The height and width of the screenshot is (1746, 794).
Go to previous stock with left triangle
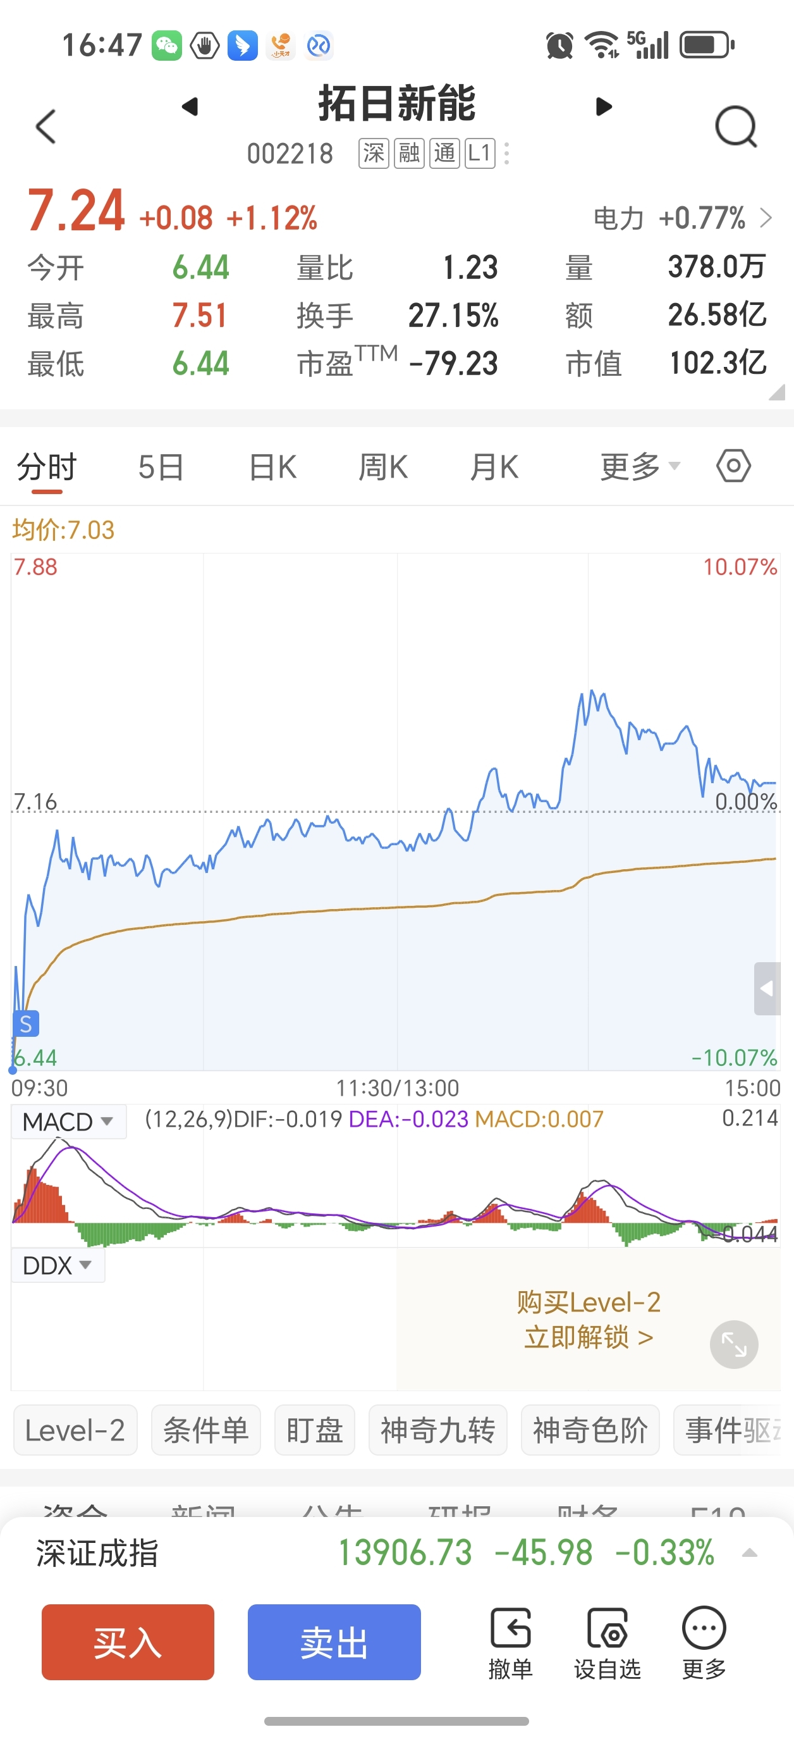tap(190, 106)
